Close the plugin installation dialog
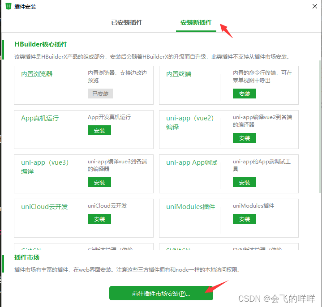The width and height of the screenshot is (322, 307). [314, 6]
